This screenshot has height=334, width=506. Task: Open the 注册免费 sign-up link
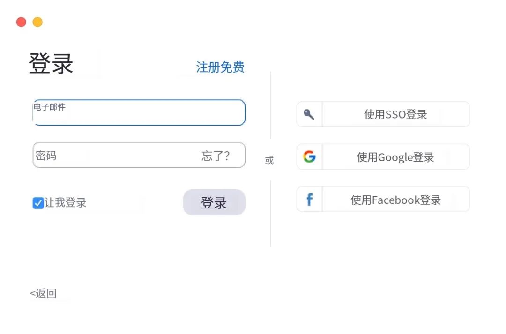[x=220, y=67]
